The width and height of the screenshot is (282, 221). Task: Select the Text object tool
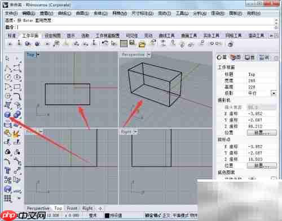click(x=8, y=170)
